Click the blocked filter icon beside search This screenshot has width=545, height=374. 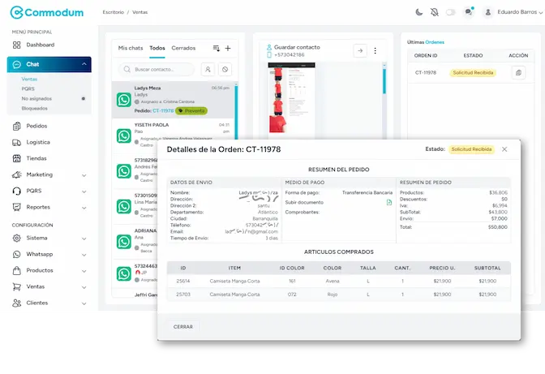[x=225, y=70]
